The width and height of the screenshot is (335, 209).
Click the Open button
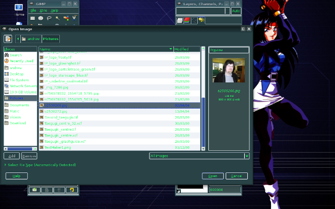coord(213,176)
